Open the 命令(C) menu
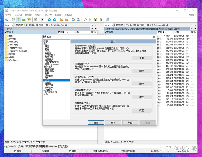This screenshot has height=157, width=202. (x=28, y=15)
